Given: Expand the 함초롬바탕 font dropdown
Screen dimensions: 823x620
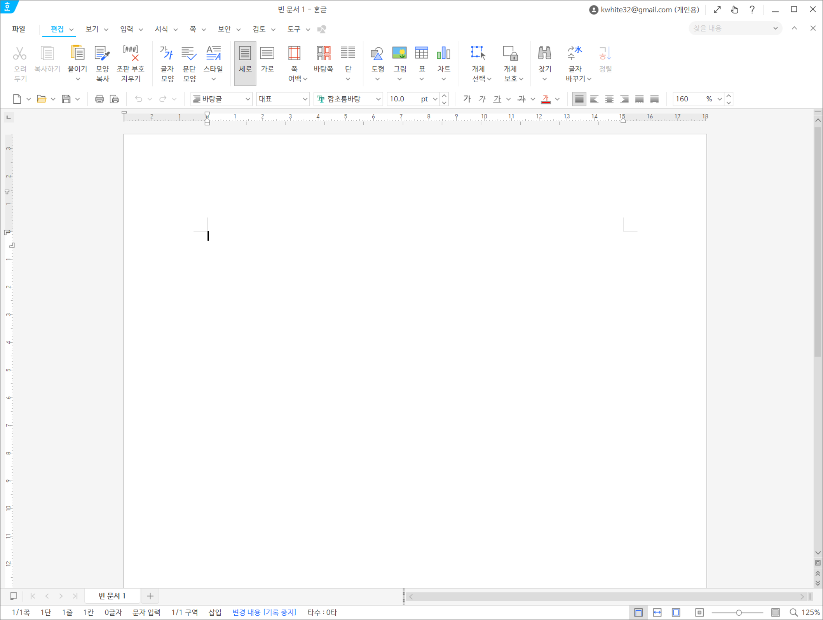Looking at the screenshot, I should pos(378,99).
